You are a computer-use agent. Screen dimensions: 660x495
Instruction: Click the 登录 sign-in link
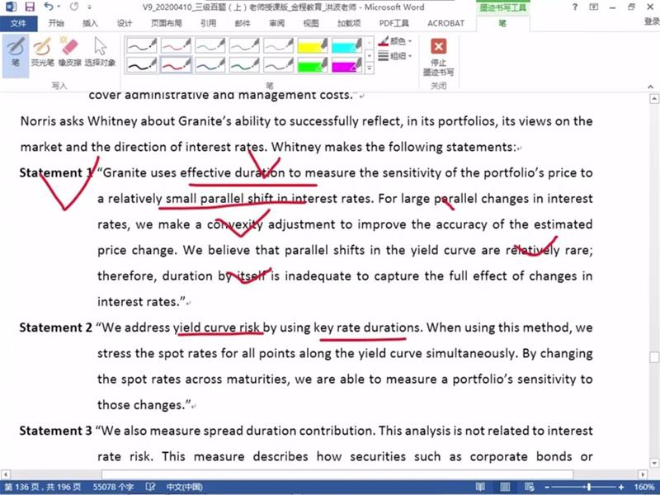tap(651, 22)
